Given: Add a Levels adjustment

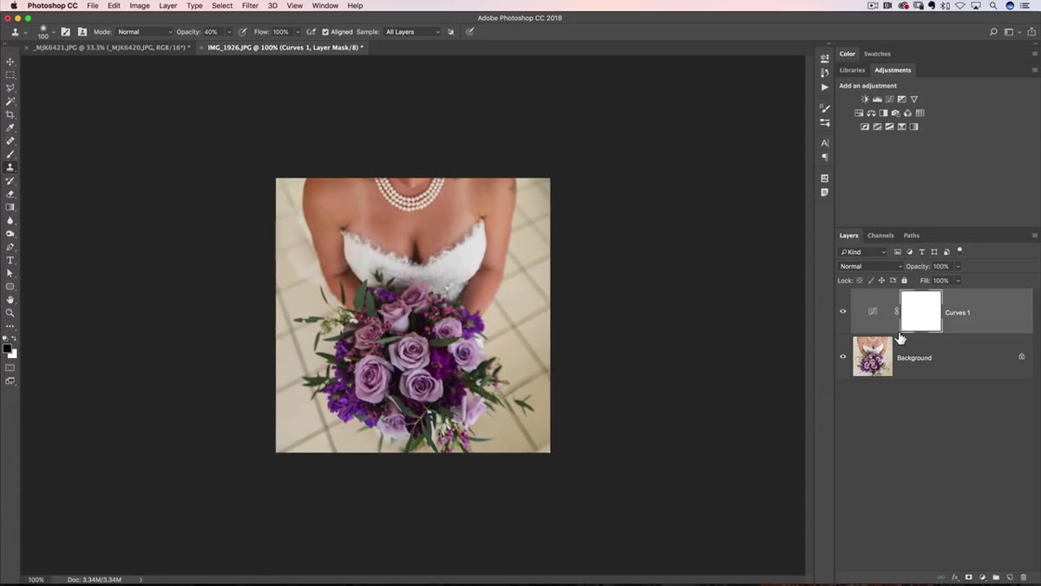Looking at the screenshot, I should click(877, 100).
